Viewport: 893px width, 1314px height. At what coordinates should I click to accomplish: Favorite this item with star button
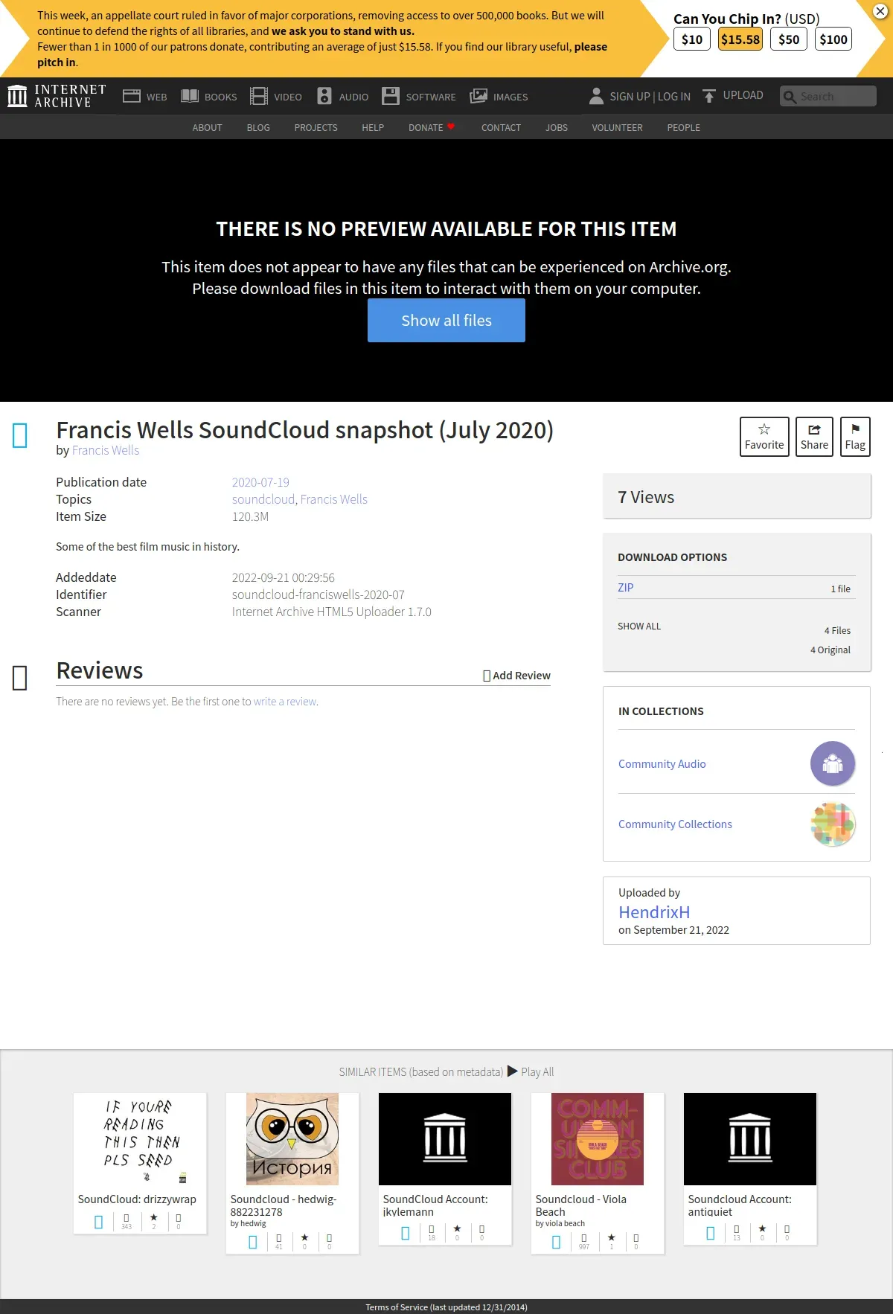764,437
